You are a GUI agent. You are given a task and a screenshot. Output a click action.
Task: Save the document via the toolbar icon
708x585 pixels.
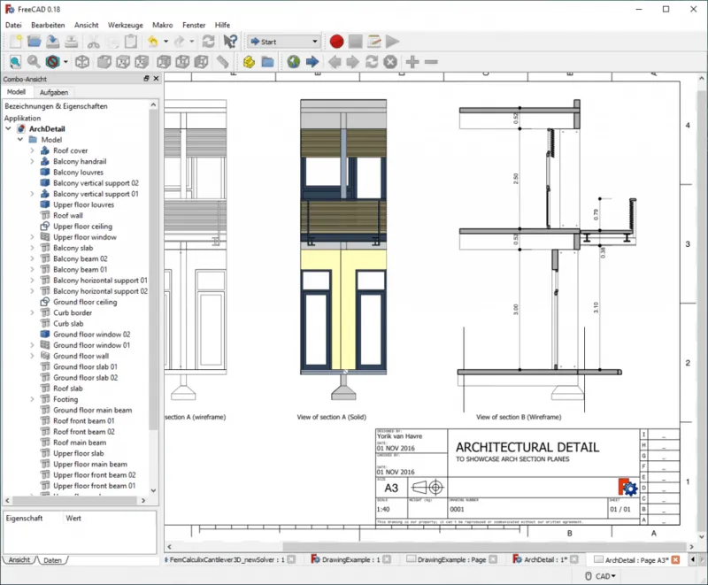[x=53, y=41]
